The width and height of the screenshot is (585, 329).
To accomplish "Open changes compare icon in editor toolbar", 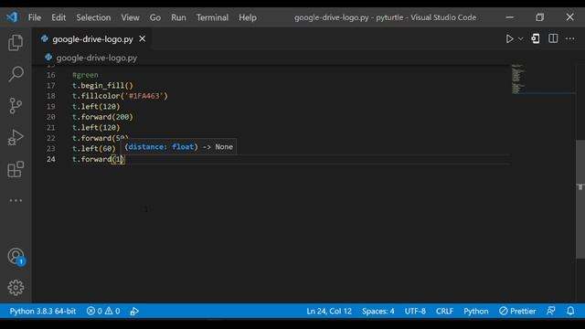I will pos(536,38).
